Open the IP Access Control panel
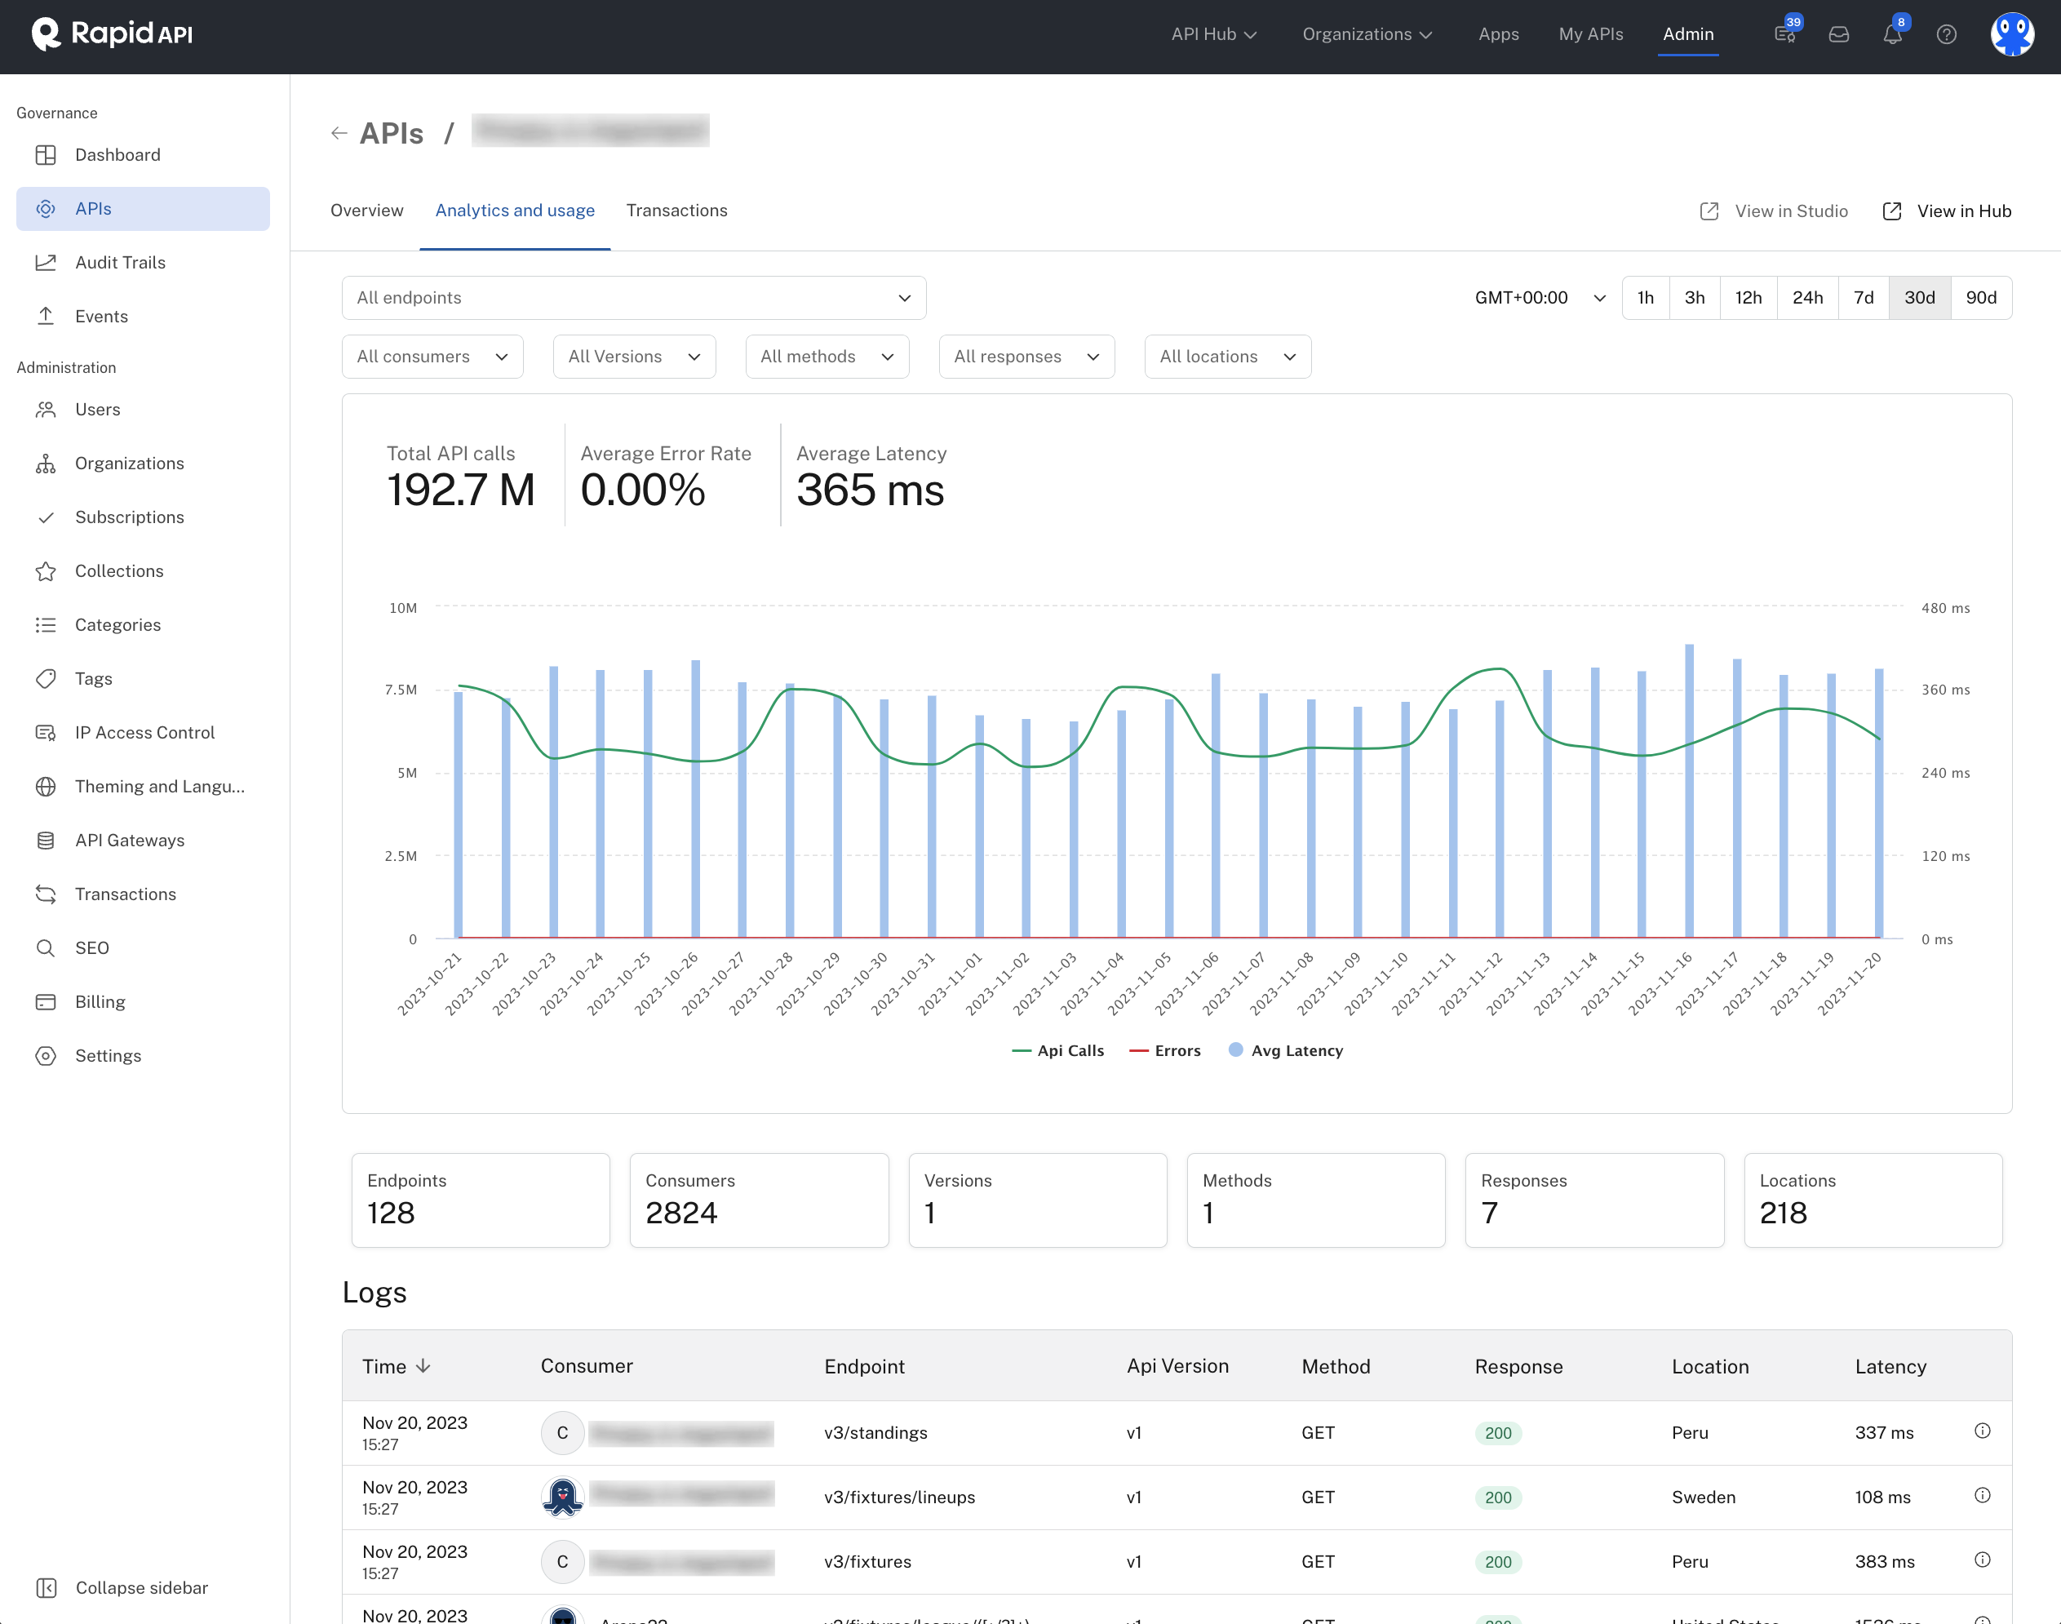This screenshot has width=2061, height=1624. point(145,731)
